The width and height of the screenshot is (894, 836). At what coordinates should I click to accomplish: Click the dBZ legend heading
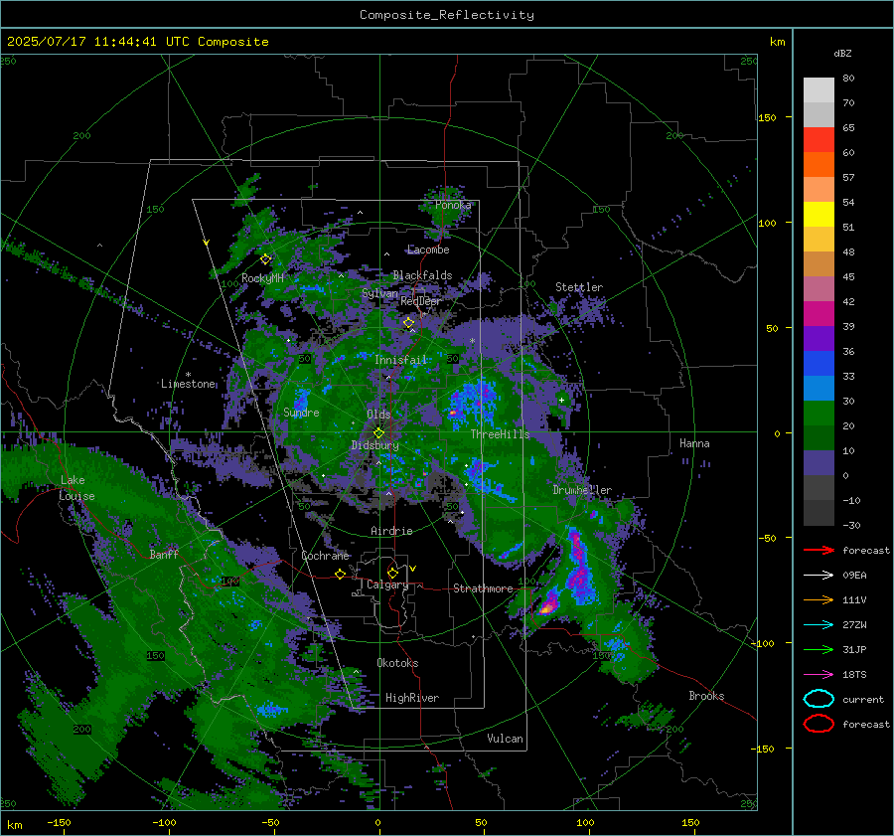pos(842,53)
